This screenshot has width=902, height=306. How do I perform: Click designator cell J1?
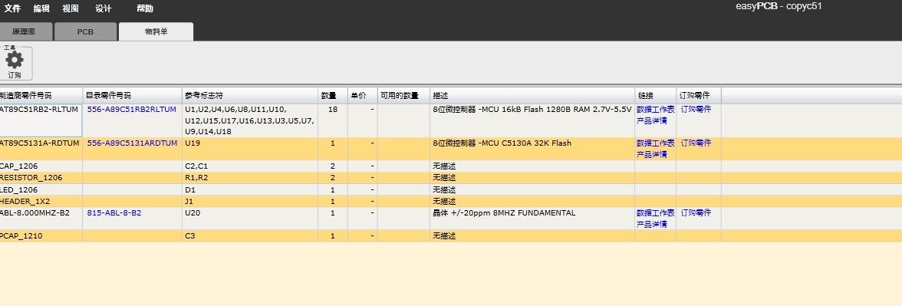(x=250, y=201)
